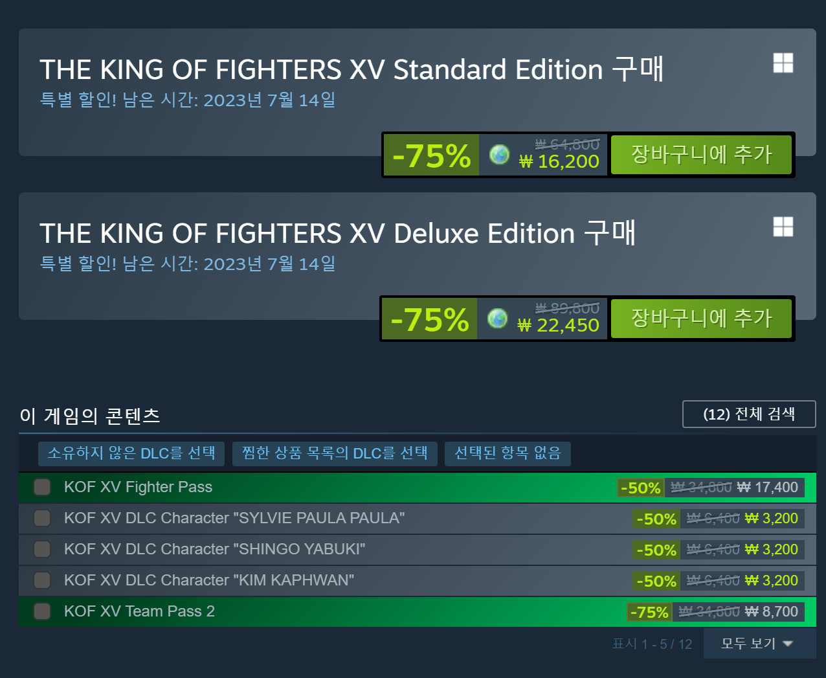Open KOF XV Team Pass 2 link
This screenshot has height=678, width=826.
(x=139, y=611)
